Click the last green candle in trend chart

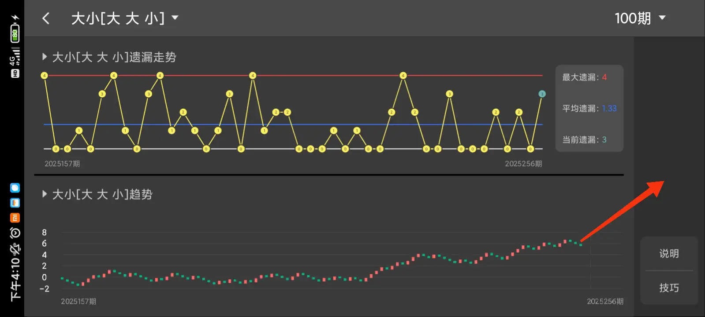tap(581, 244)
